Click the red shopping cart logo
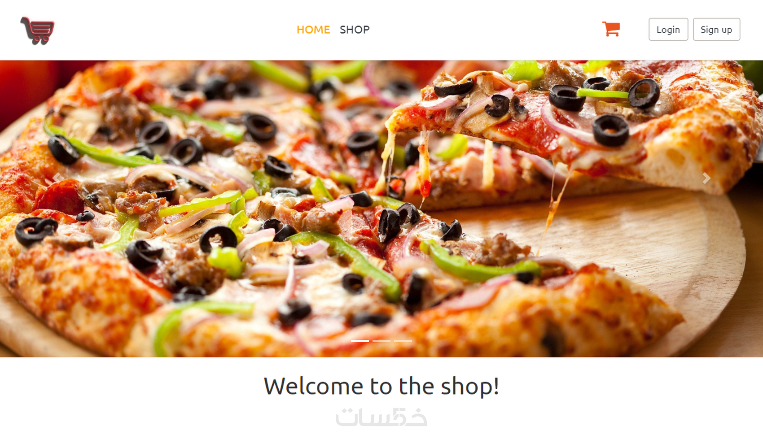Viewport: 763px width, 435px height. pos(37,30)
